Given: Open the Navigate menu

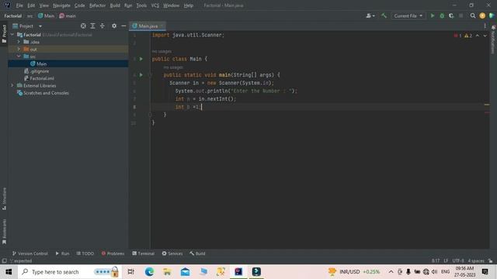Looking at the screenshot, I should coord(61,5).
